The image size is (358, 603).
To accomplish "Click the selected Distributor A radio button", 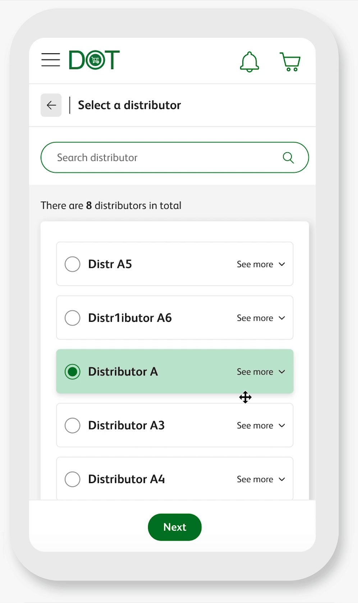I will click(x=73, y=372).
